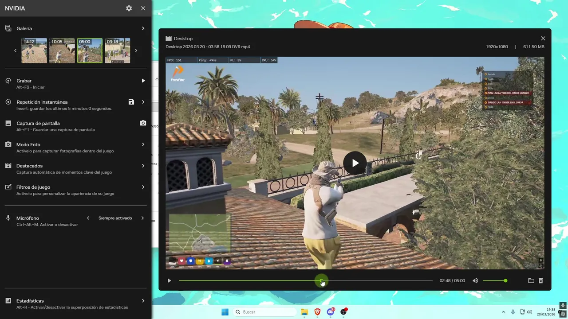Open Modo Foto chevron
Screen dimensions: 568x319
[x=143, y=144]
